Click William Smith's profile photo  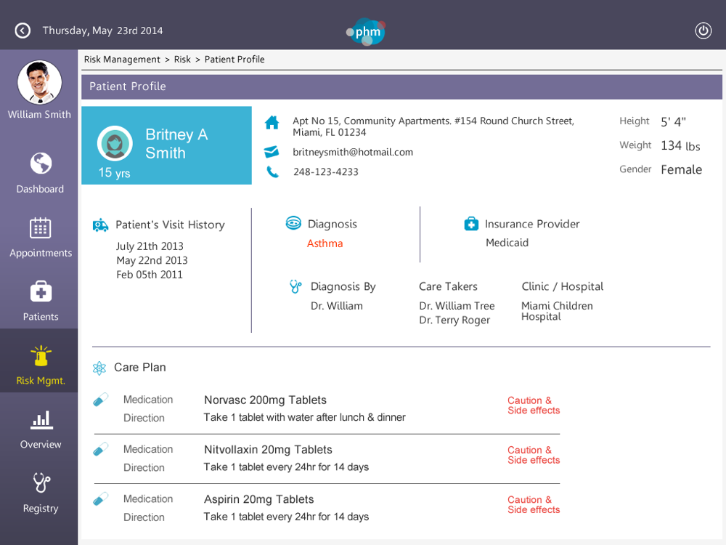(x=39, y=82)
